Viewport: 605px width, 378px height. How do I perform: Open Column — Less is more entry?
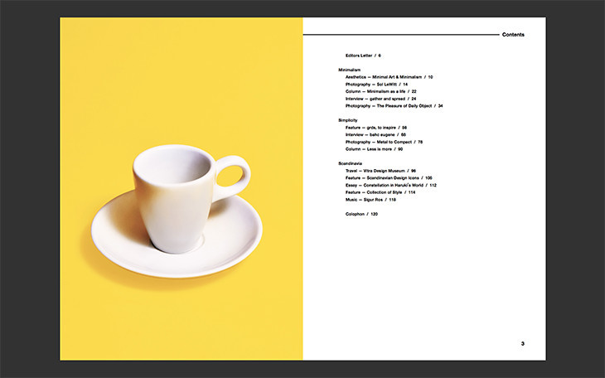374,149
